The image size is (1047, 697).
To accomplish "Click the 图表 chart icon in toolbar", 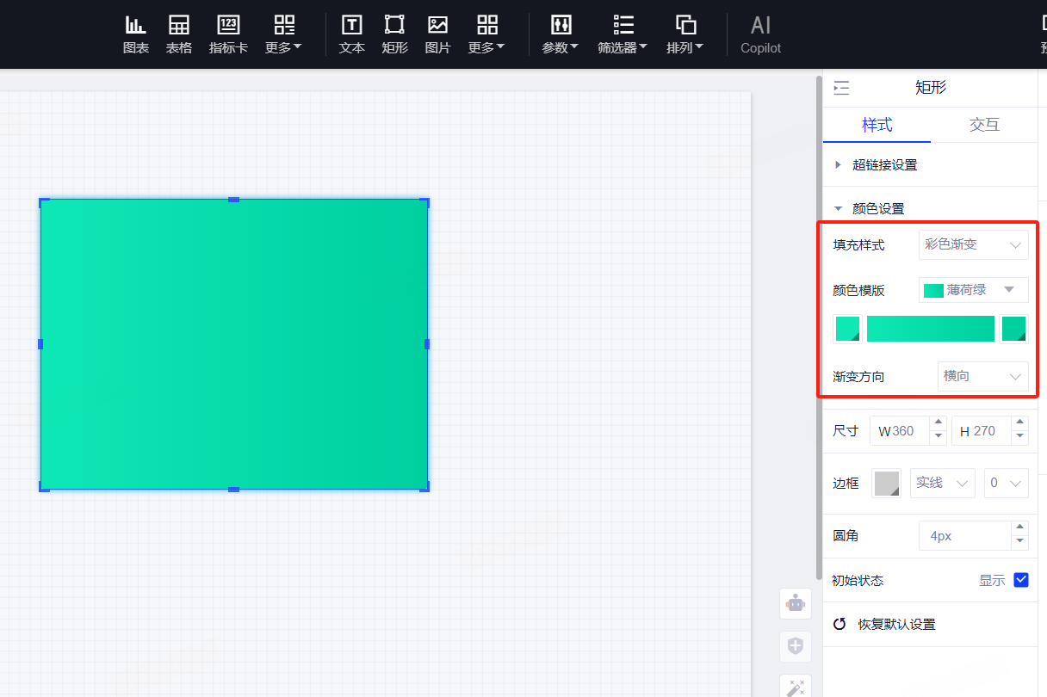I will [x=135, y=34].
